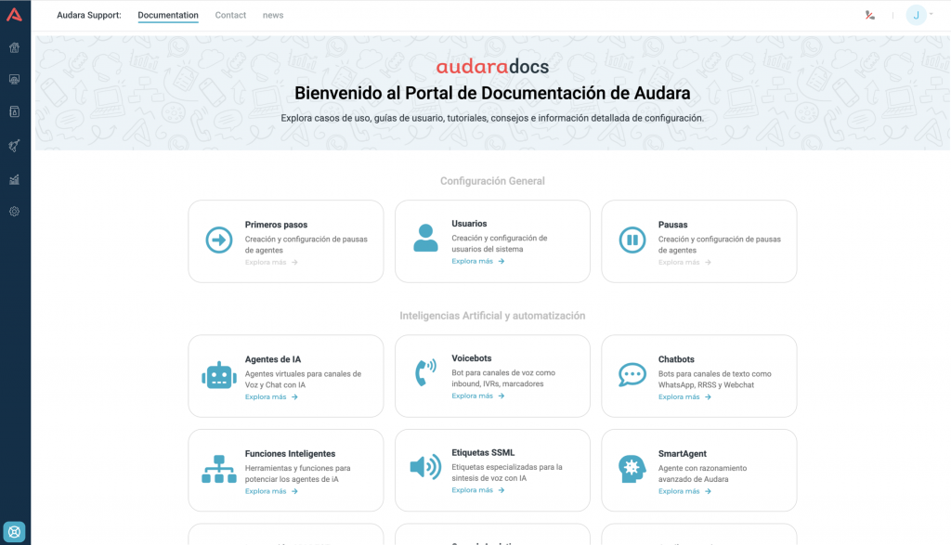The height and width of the screenshot is (545, 951).
Task: Open the bar chart reports icon in sidebar
Action: tap(14, 179)
